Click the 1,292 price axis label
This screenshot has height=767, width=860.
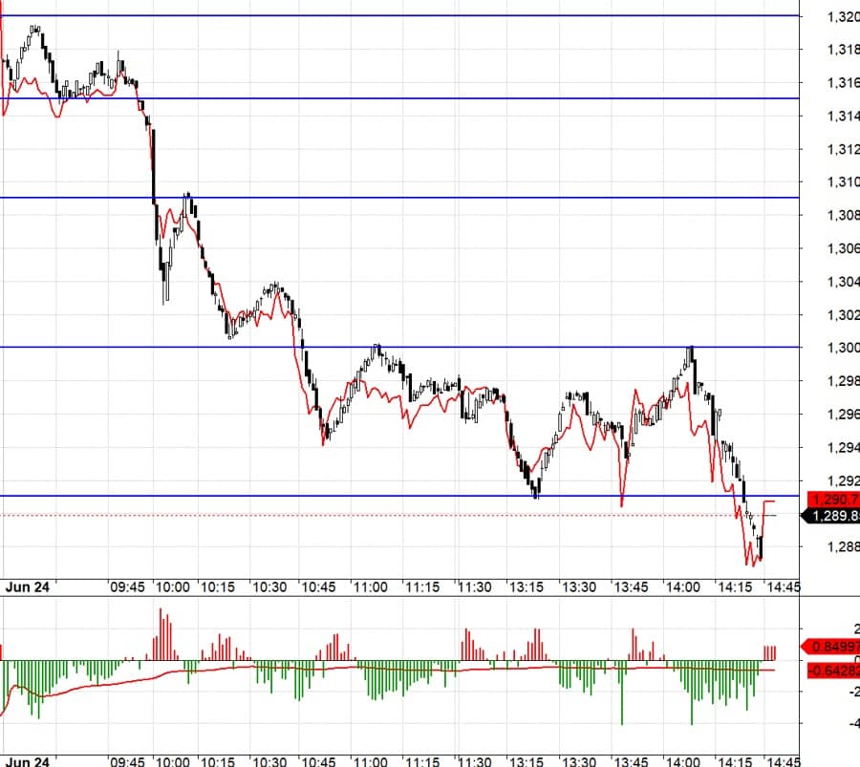(844, 480)
